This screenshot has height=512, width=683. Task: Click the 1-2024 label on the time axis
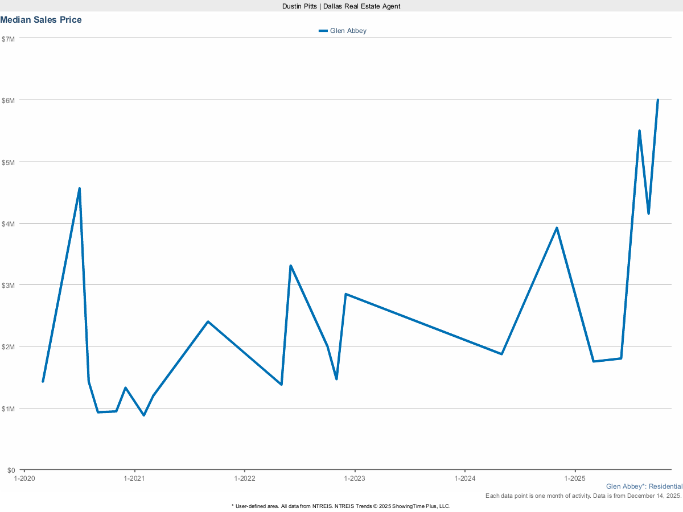click(x=466, y=478)
